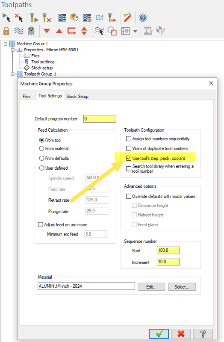224x342 pixels.
Task: Click the dynamite delete all operations icon
Action: (127, 18)
